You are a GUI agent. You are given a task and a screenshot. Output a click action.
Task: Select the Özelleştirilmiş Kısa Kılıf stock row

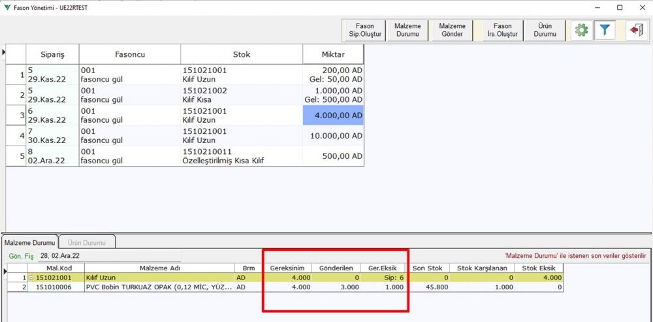241,156
